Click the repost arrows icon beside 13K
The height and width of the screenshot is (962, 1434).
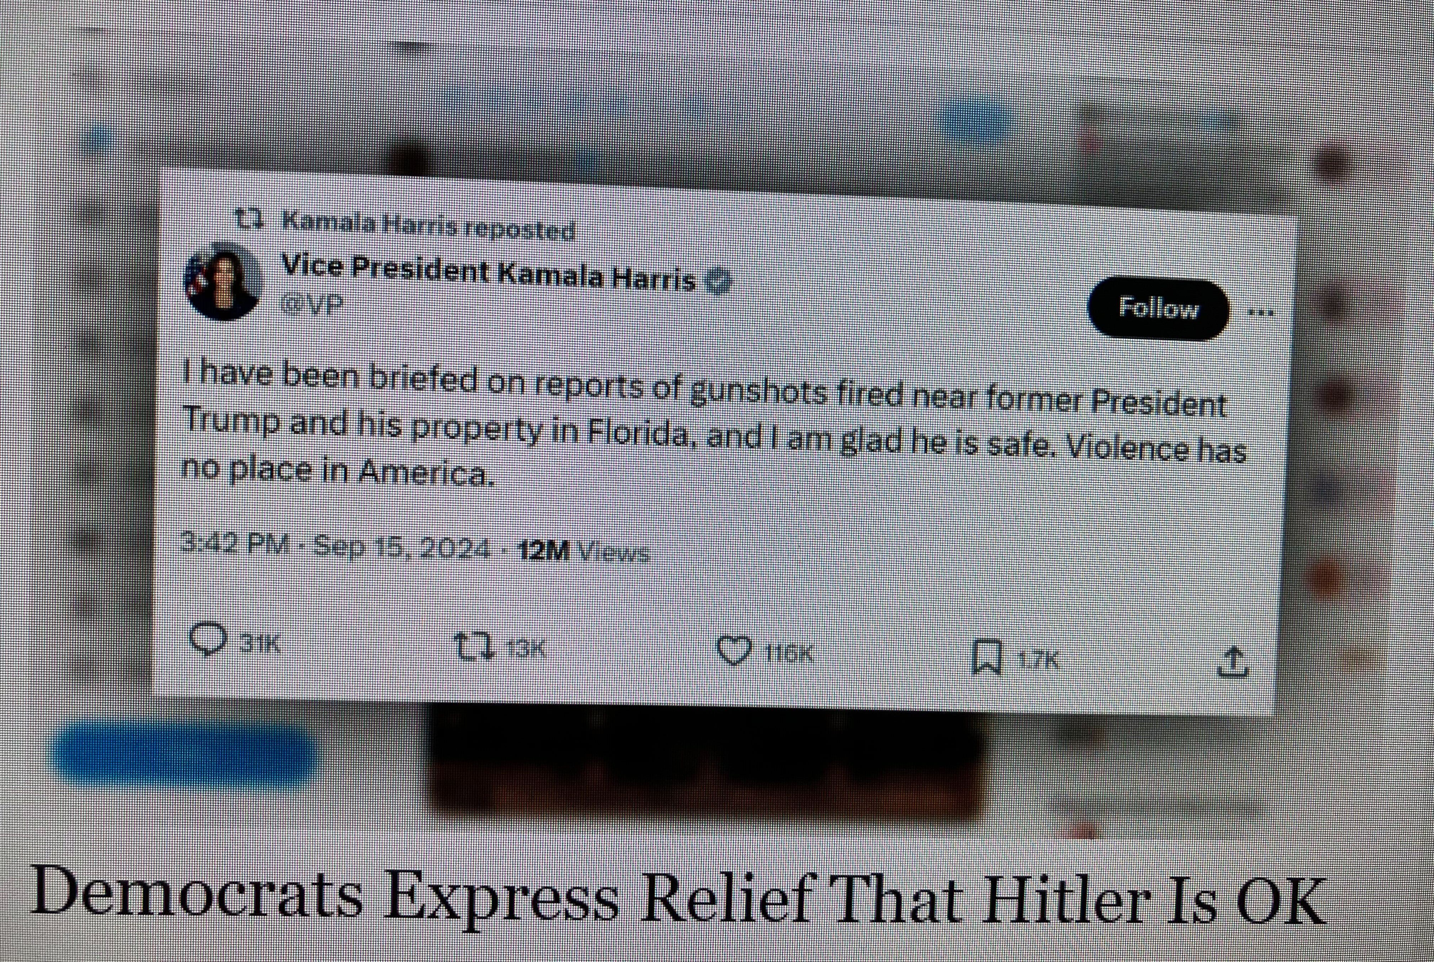point(474,647)
